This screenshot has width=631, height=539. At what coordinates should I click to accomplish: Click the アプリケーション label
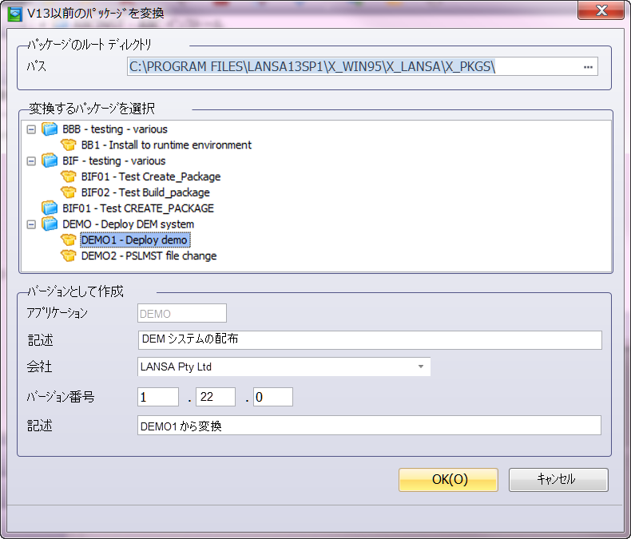pos(57,313)
